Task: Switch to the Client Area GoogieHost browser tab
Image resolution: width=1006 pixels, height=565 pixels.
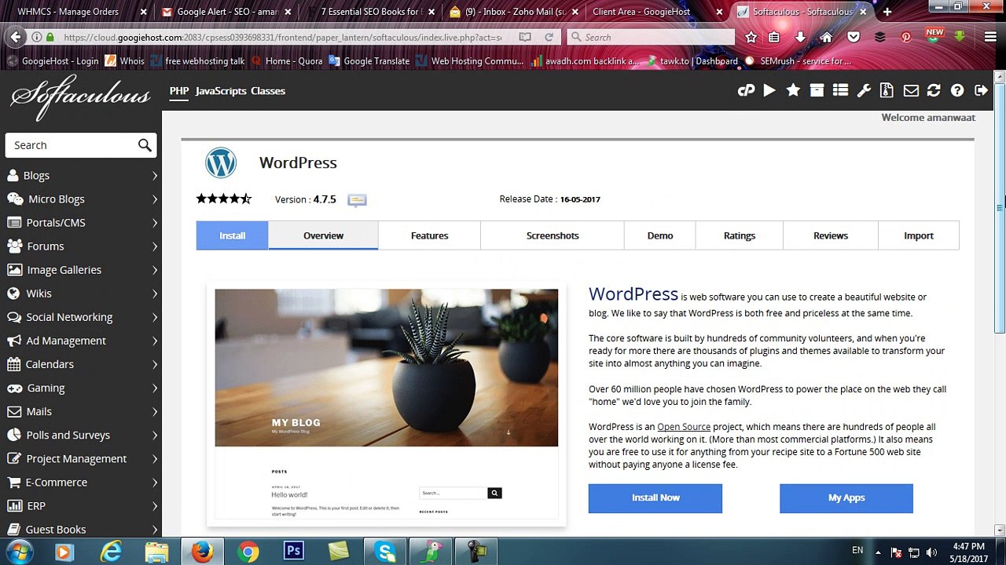Action: (652, 12)
